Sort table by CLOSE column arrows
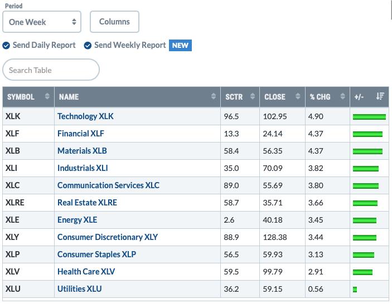Viewport: 392px width, 304px height. [298, 96]
